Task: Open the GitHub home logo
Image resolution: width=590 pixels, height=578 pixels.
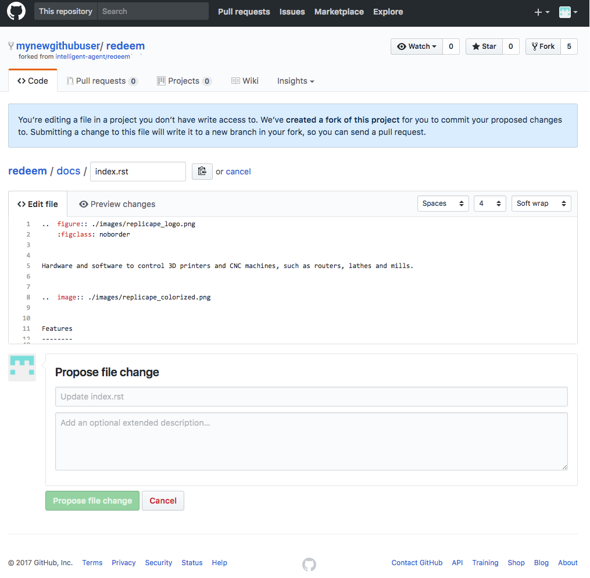Action: (x=16, y=11)
